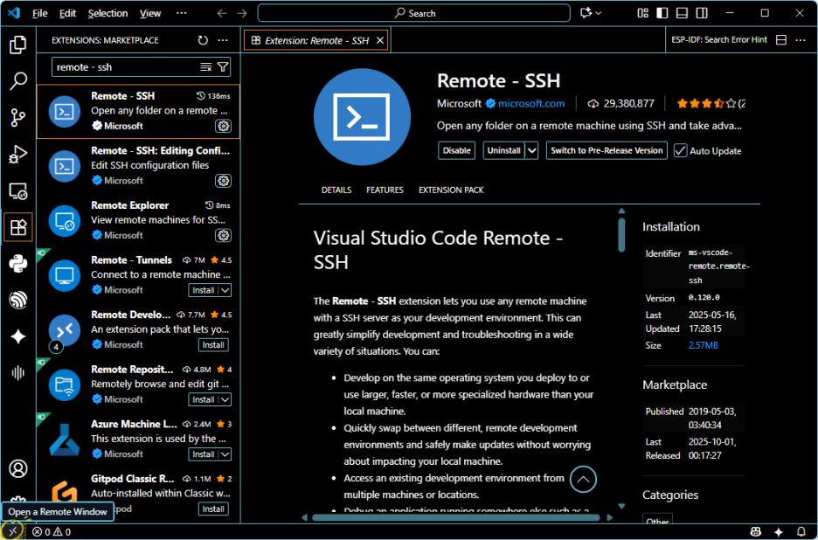The width and height of the screenshot is (818, 540).
Task: Open the Explorer view in activity bar
Action: (x=18, y=45)
